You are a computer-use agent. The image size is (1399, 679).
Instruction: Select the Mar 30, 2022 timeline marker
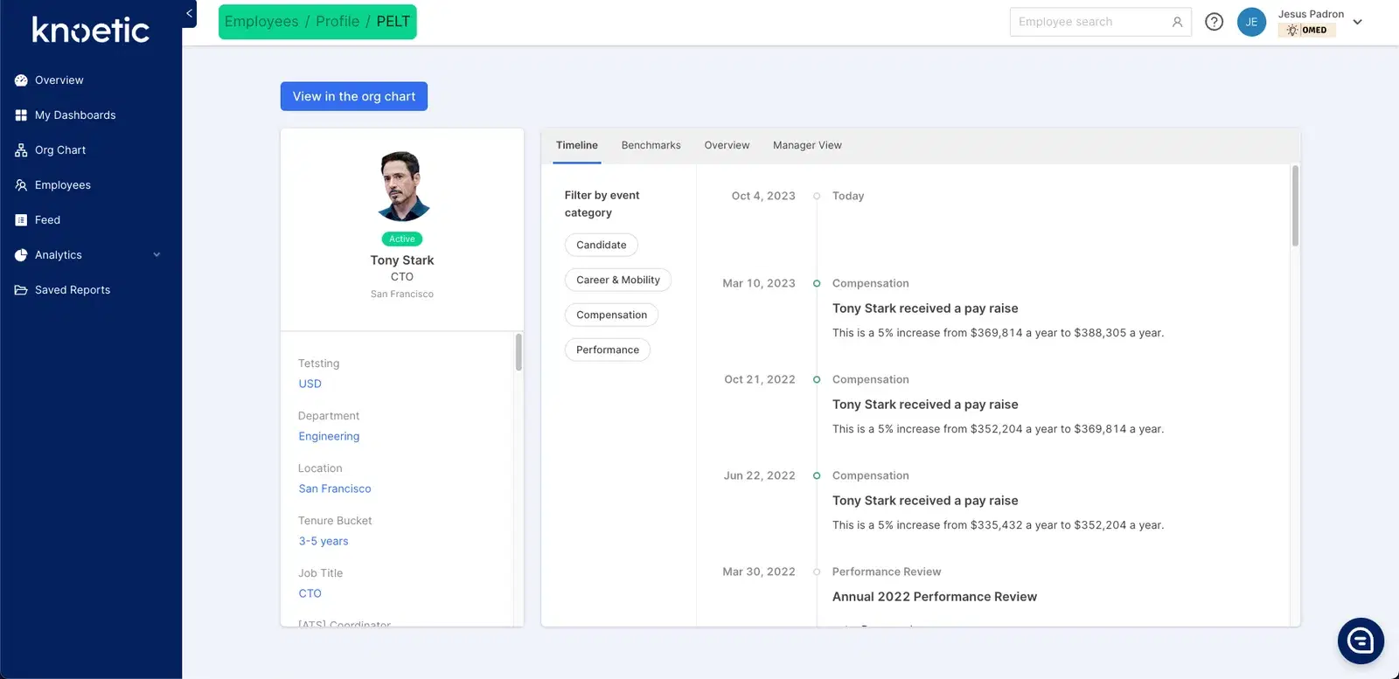(x=817, y=572)
